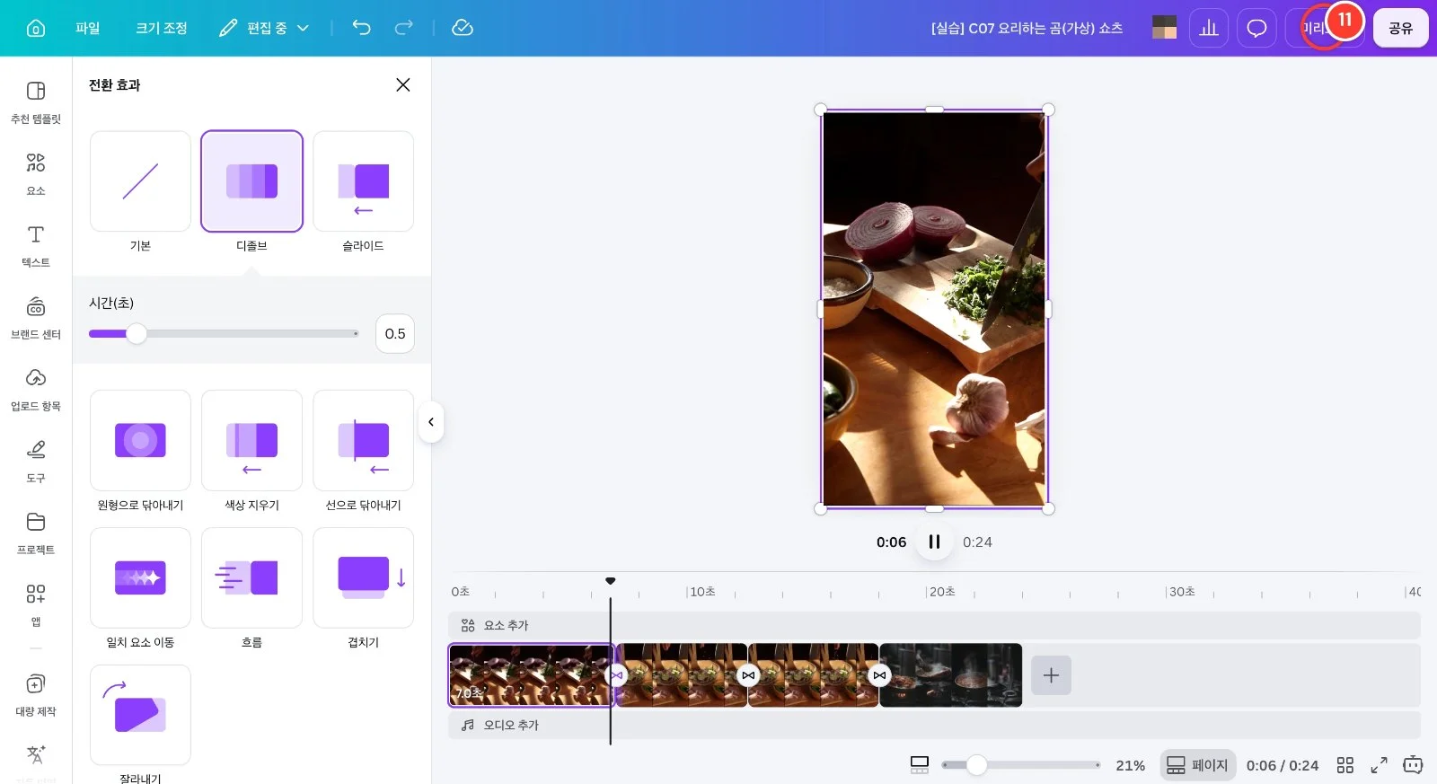The image size is (1437, 784).
Task: Open the 요소 elements panel
Action: (x=36, y=174)
